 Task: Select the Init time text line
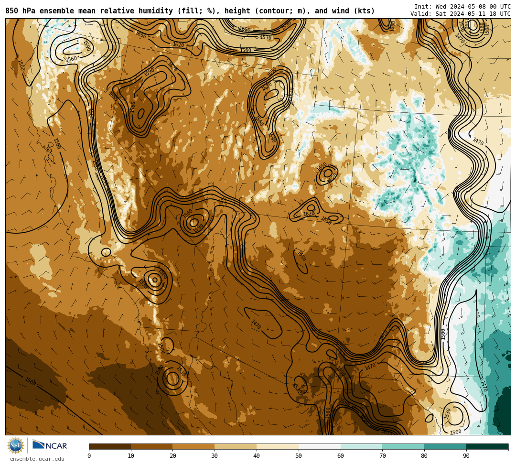click(x=462, y=7)
